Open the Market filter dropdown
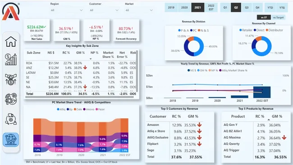The image size is (293, 165). 139,10
